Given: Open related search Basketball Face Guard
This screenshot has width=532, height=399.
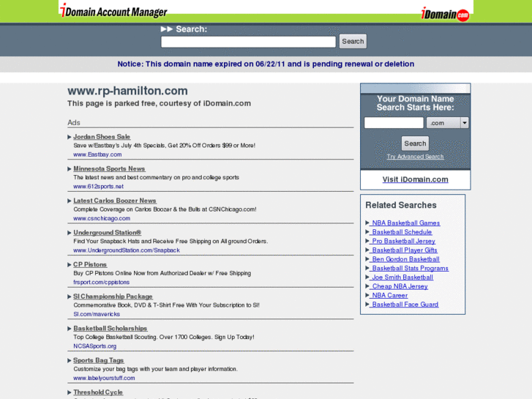Looking at the screenshot, I should (x=405, y=305).
